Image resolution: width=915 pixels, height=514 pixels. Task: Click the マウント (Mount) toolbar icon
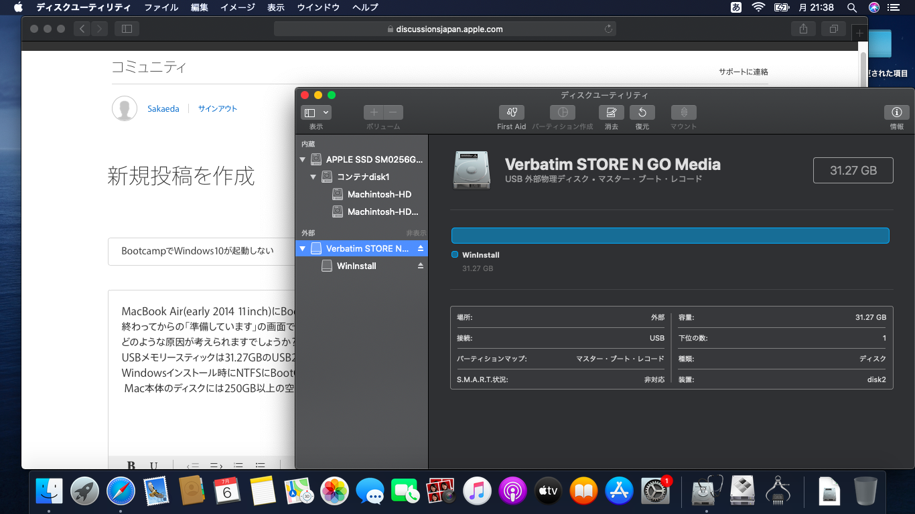(684, 112)
